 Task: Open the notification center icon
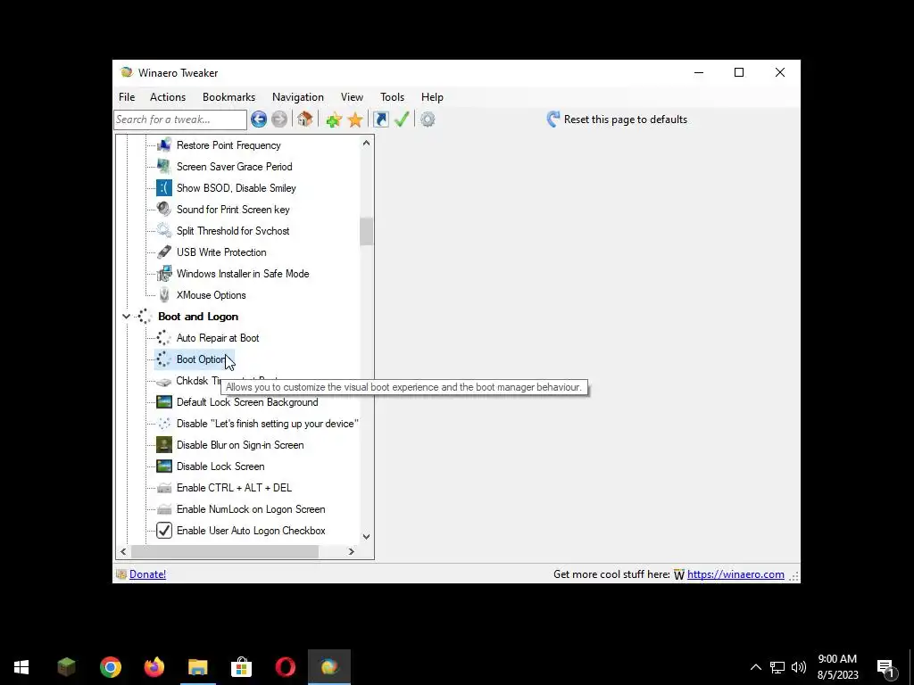pyautogui.click(x=886, y=667)
